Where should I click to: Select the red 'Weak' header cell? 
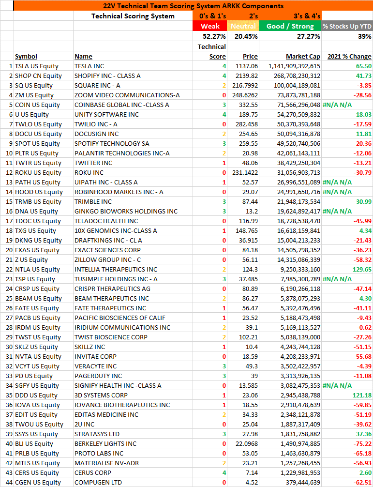click(x=210, y=26)
